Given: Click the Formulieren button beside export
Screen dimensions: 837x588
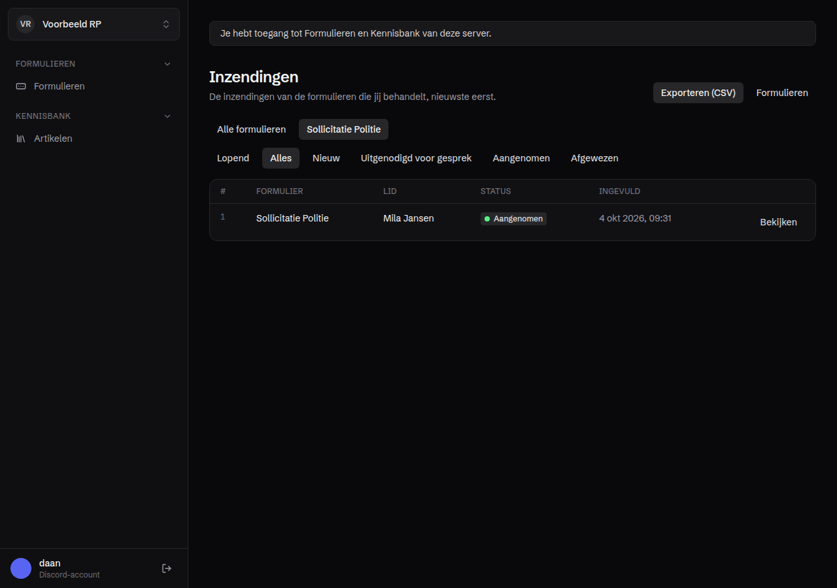Looking at the screenshot, I should [782, 93].
